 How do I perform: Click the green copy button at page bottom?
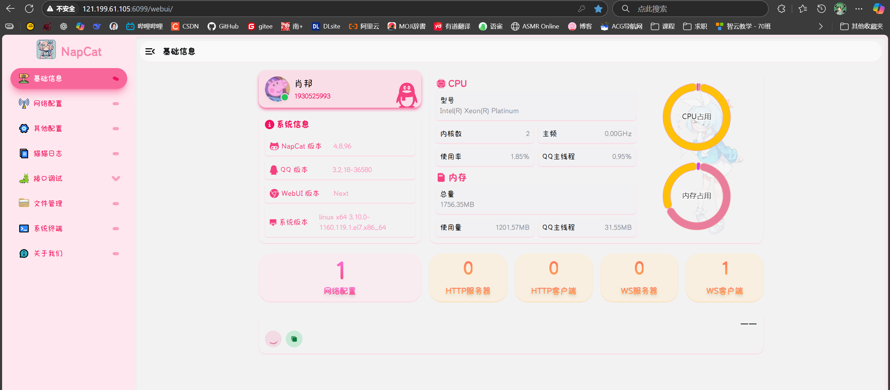(x=294, y=339)
